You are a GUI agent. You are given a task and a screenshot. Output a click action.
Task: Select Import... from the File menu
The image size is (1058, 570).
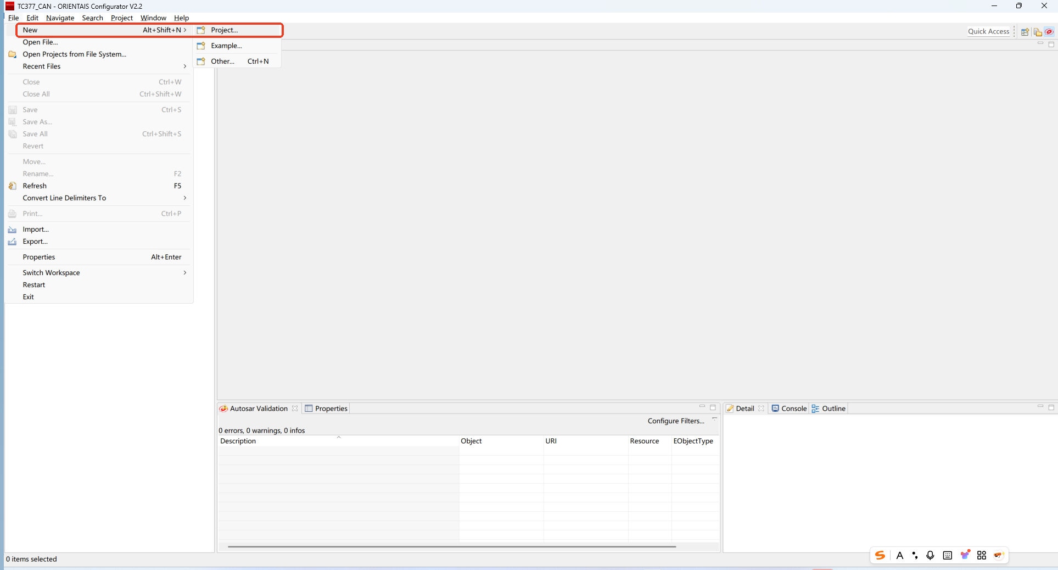coord(36,230)
